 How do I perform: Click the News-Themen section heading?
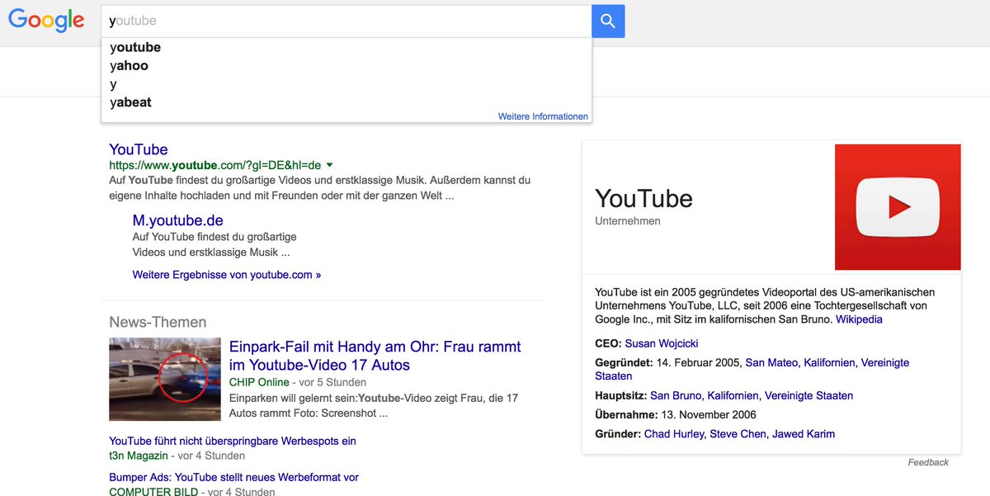[x=158, y=322]
